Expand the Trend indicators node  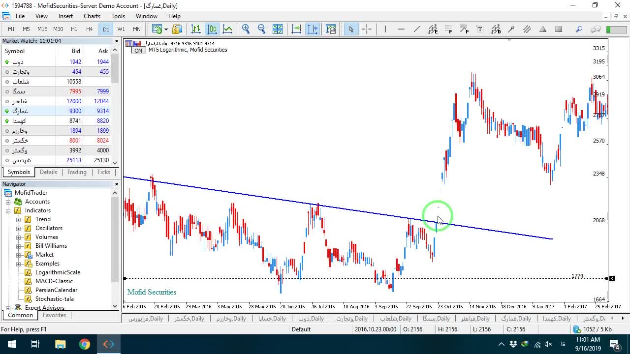pos(19,219)
